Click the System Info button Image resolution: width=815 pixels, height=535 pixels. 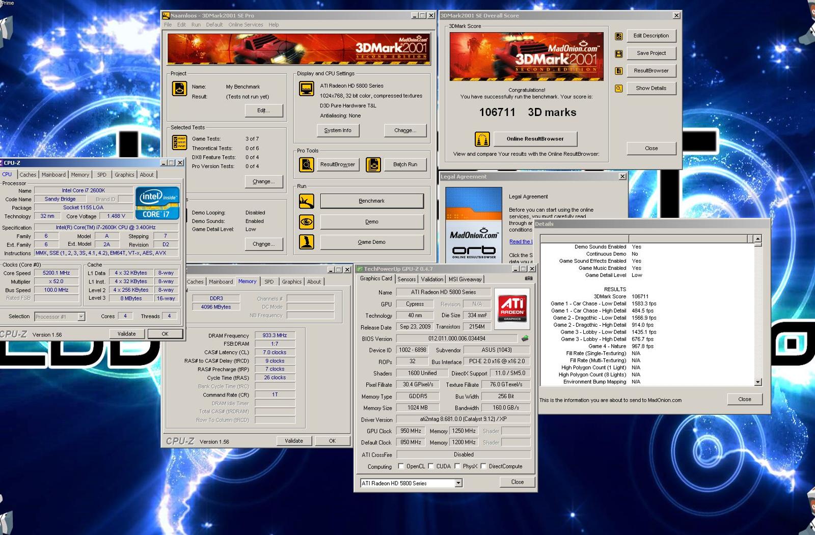click(338, 130)
